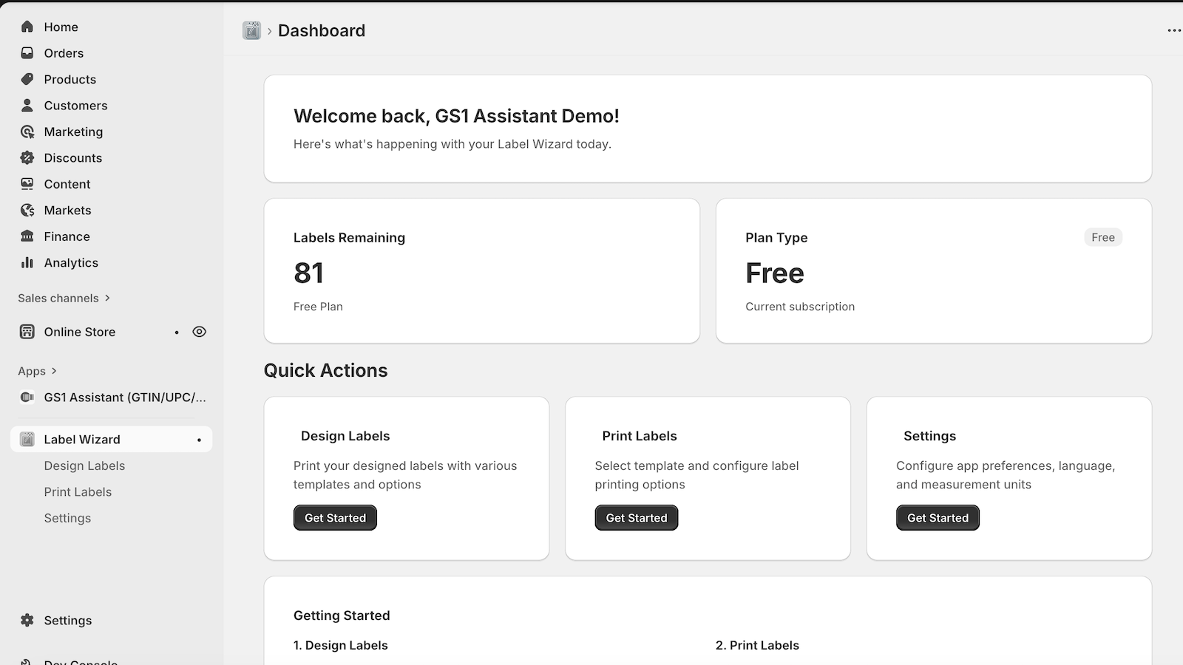
Task: Open the more actions ellipsis menu
Action: click(1173, 30)
